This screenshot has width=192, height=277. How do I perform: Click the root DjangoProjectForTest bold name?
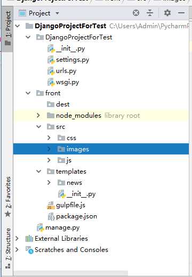tap(70, 26)
